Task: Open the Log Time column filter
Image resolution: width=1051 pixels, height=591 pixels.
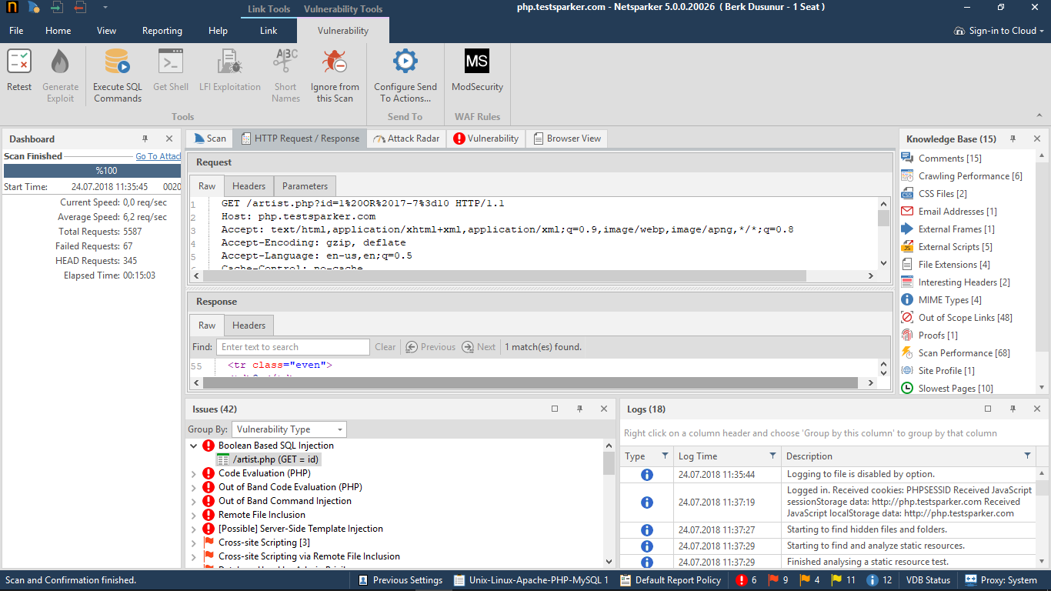Action: pyautogui.click(x=772, y=456)
